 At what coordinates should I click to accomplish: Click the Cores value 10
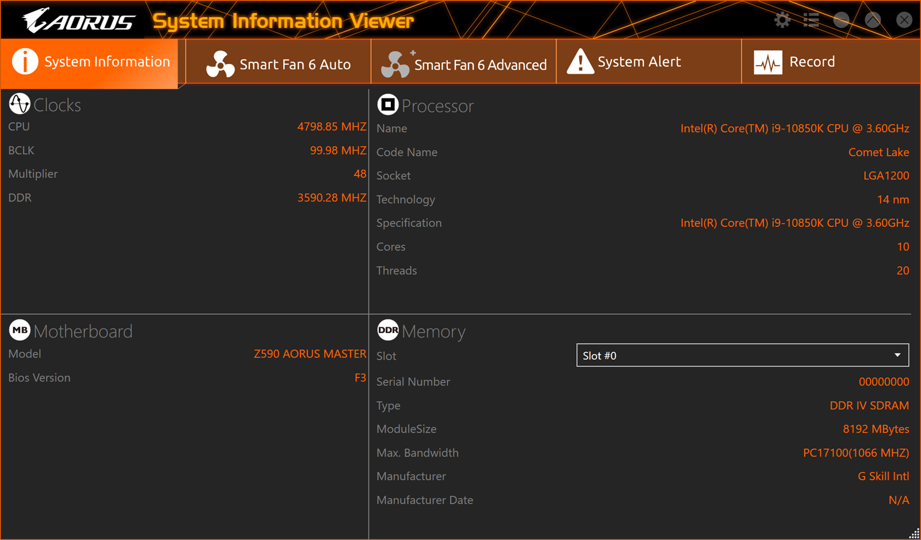pyautogui.click(x=903, y=246)
